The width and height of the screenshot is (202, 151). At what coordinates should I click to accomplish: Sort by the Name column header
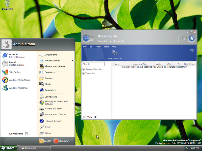[121, 64]
